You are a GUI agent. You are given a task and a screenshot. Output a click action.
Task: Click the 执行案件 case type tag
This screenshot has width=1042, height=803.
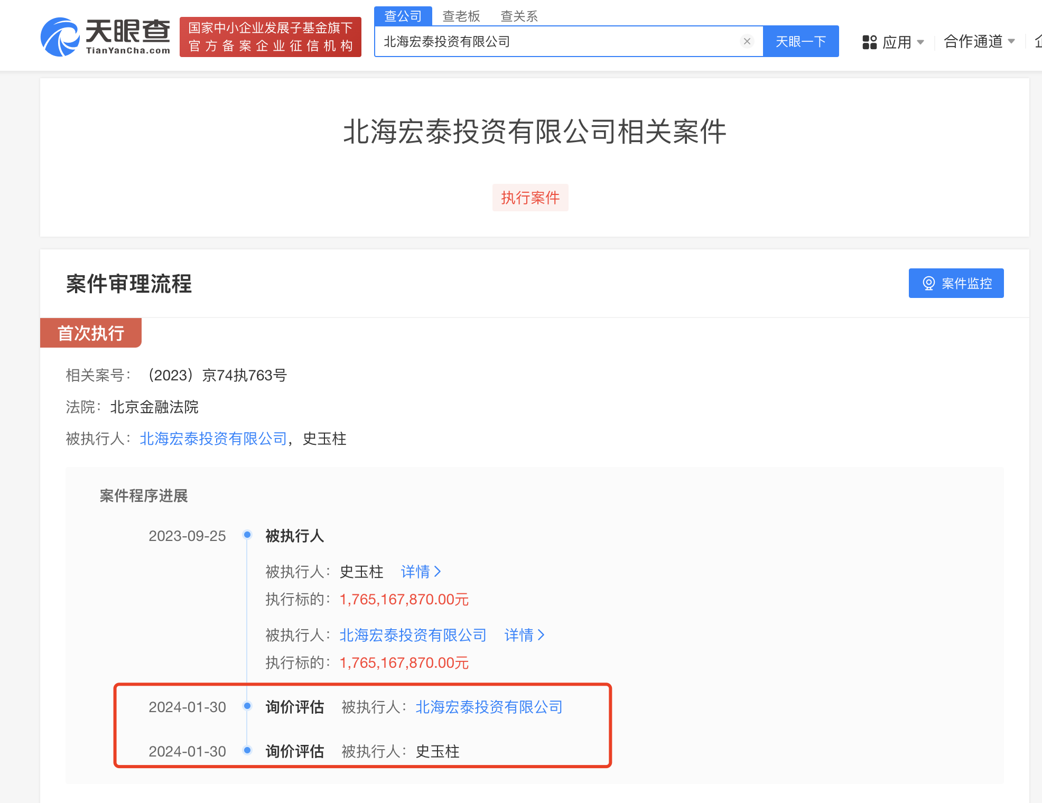coord(530,197)
